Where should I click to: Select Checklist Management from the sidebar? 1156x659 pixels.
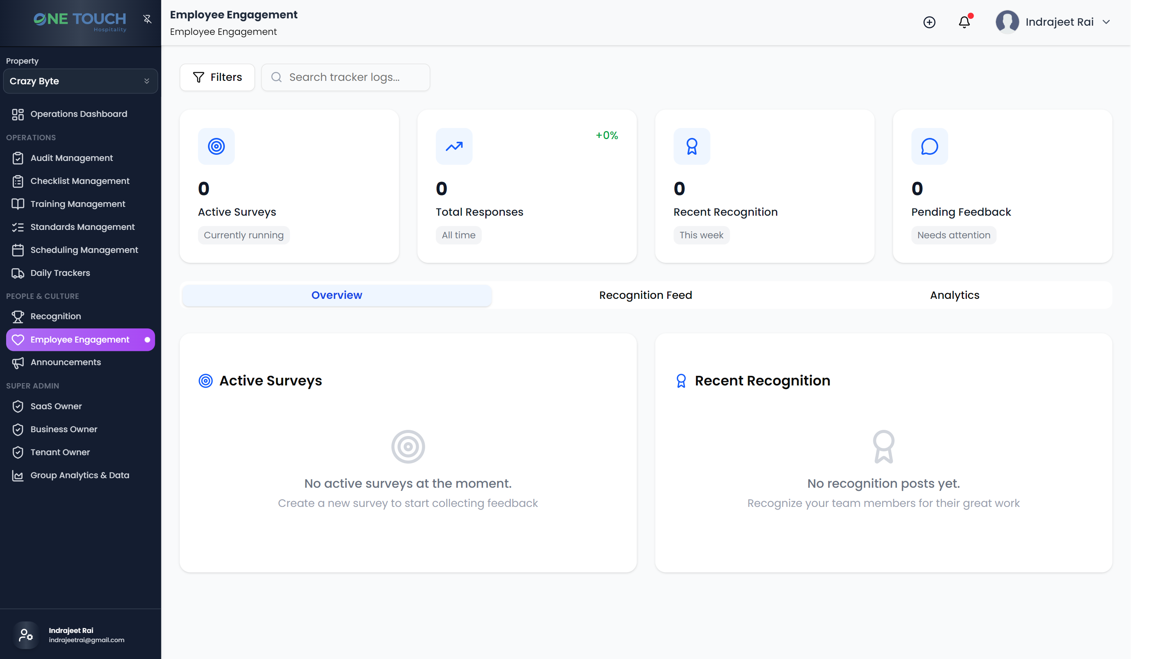[x=80, y=180]
